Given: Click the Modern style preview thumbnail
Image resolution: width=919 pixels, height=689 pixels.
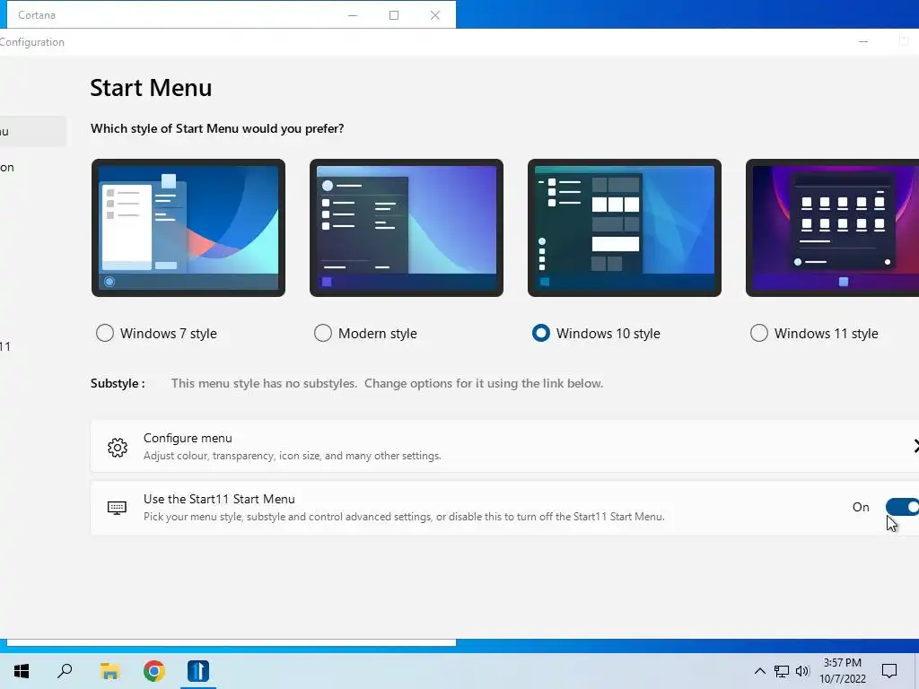Looking at the screenshot, I should click(x=407, y=228).
